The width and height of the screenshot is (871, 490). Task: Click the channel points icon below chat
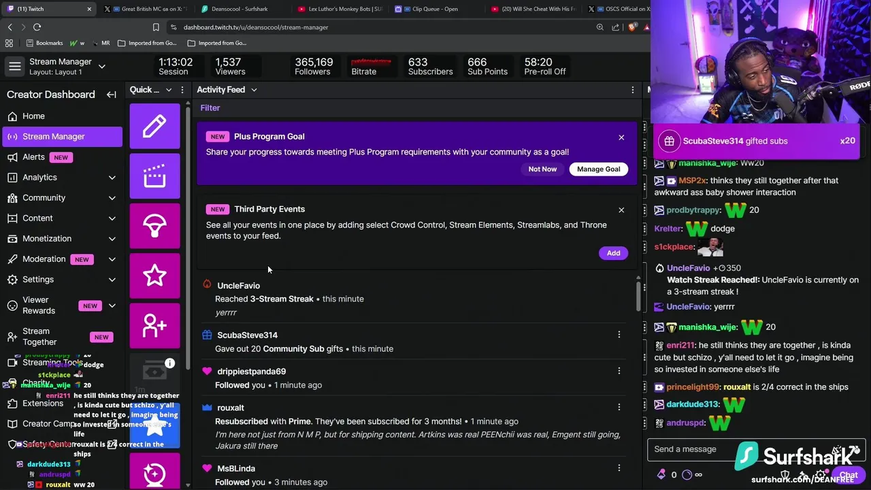[x=687, y=474]
